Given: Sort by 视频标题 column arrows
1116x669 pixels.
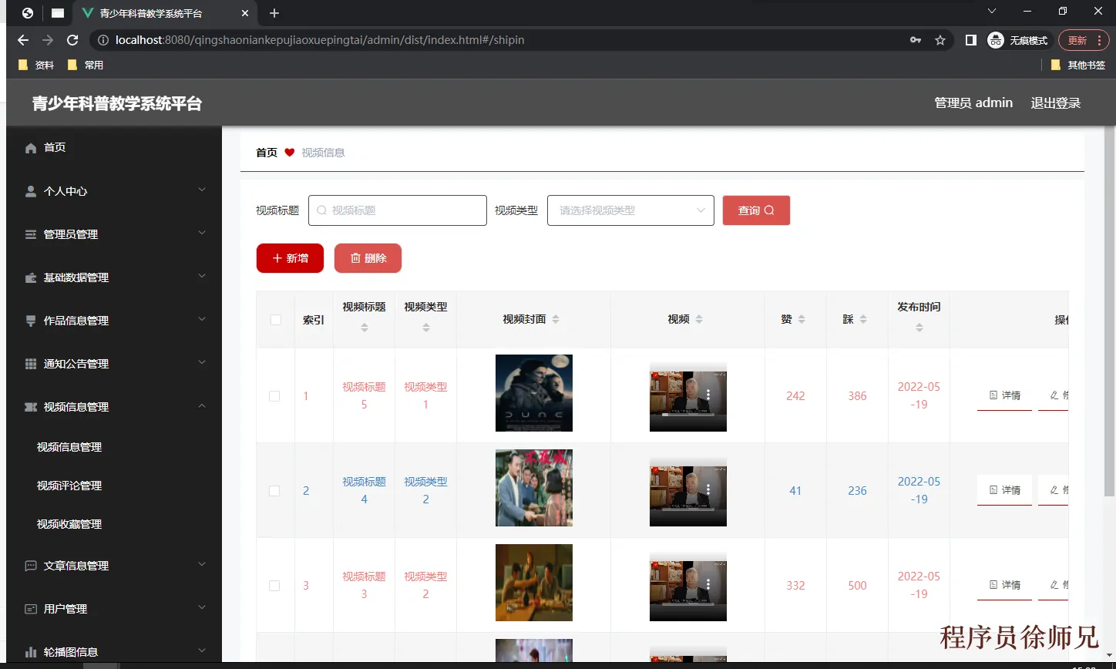Looking at the screenshot, I should (x=365, y=328).
